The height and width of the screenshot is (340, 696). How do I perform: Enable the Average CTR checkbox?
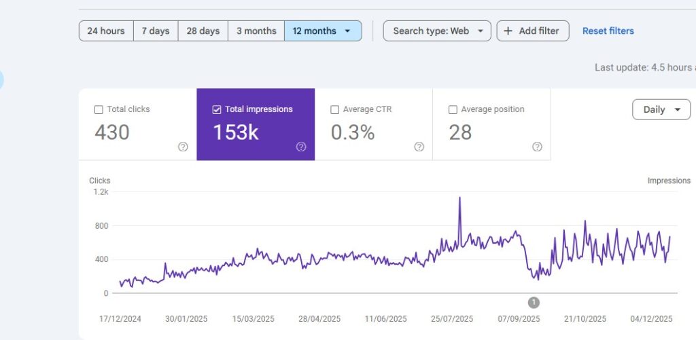(334, 109)
